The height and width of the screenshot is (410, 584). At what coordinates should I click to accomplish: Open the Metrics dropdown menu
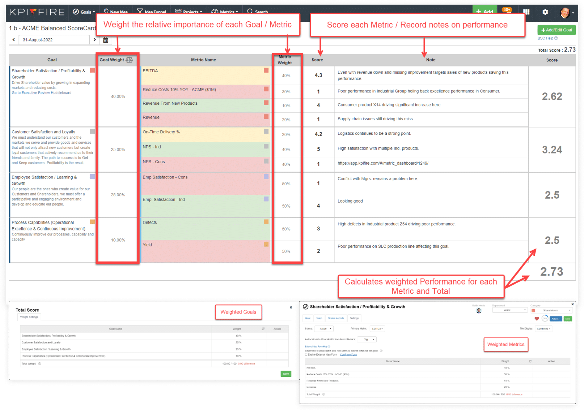tap(225, 12)
